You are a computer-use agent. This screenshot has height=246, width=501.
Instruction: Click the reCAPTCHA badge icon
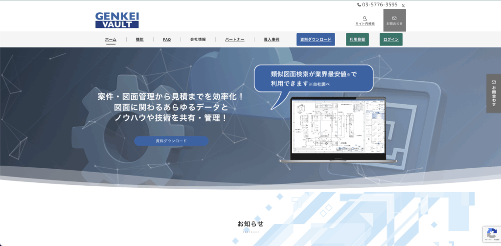click(491, 233)
